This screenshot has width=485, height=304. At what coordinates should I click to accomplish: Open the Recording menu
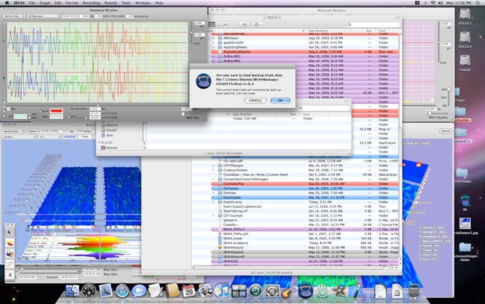point(91,3)
